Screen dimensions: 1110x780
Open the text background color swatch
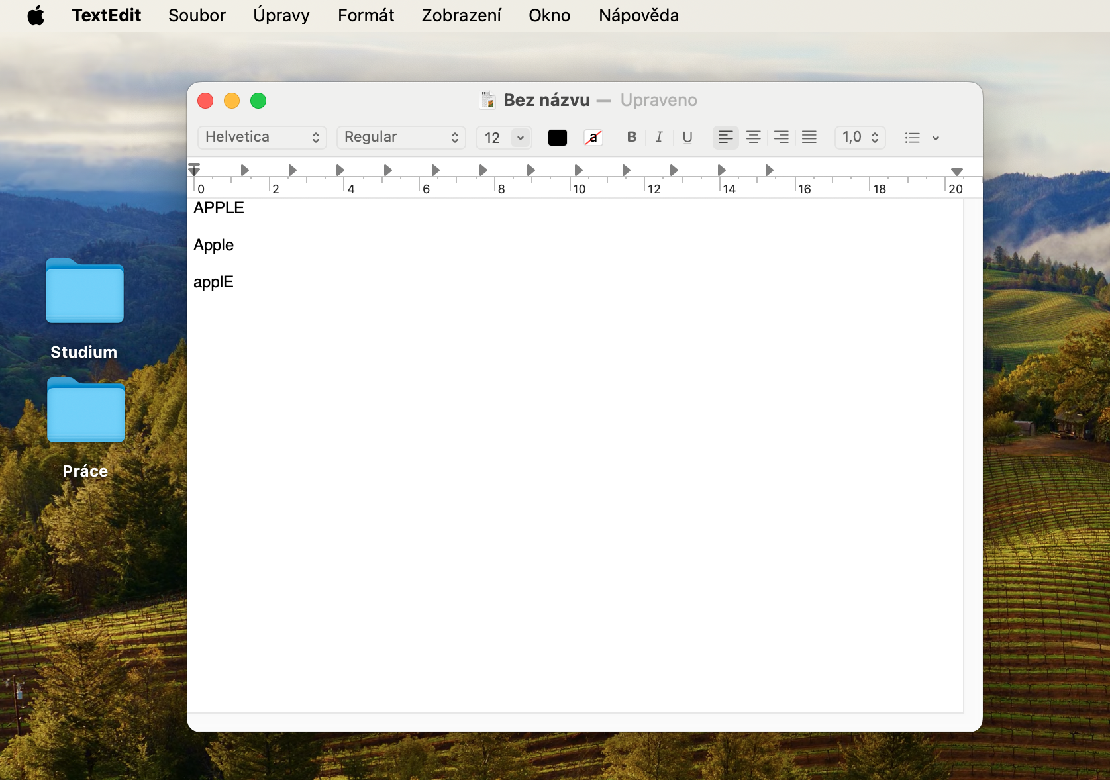[x=593, y=138]
